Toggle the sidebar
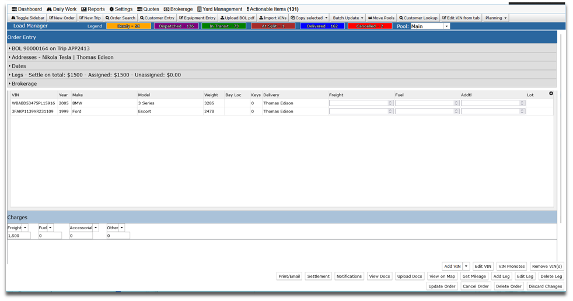The height and width of the screenshot is (301, 573). tap(28, 18)
